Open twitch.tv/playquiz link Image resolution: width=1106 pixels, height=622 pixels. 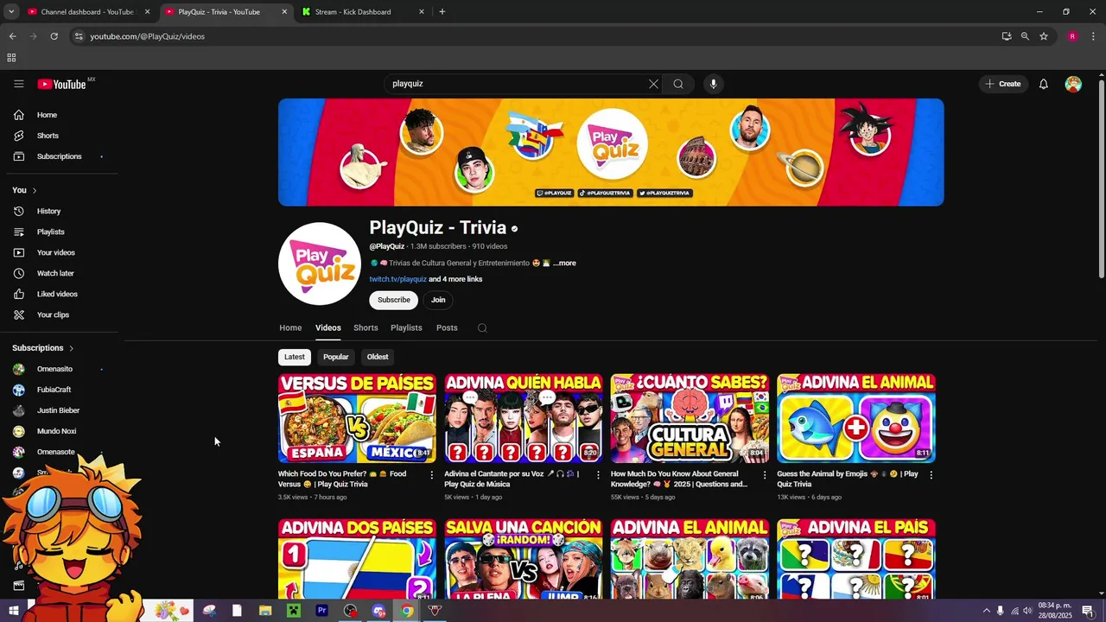[x=398, y=280]
